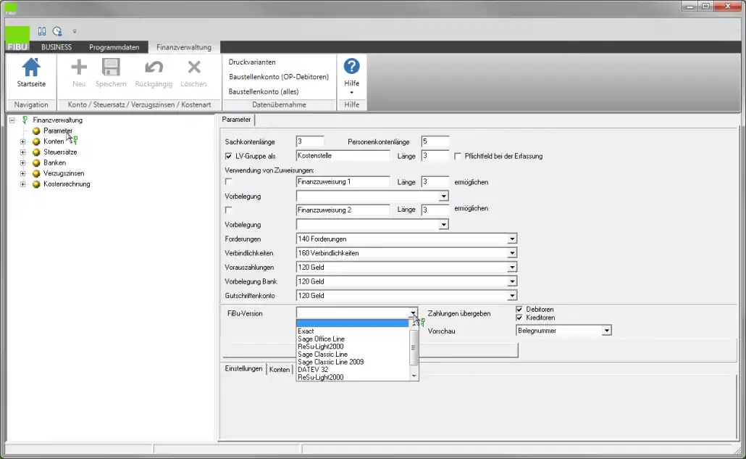Select Parameter in the tree
The width and height of the screenshot is (746, 459).
[x=58, y=131]
